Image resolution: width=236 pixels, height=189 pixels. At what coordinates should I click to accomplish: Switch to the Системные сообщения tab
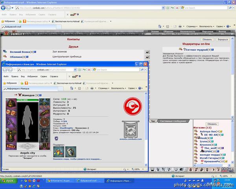coord(173,121)
